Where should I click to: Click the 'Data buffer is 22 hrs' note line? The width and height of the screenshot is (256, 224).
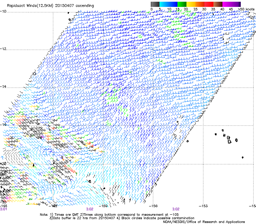point(122,218)
